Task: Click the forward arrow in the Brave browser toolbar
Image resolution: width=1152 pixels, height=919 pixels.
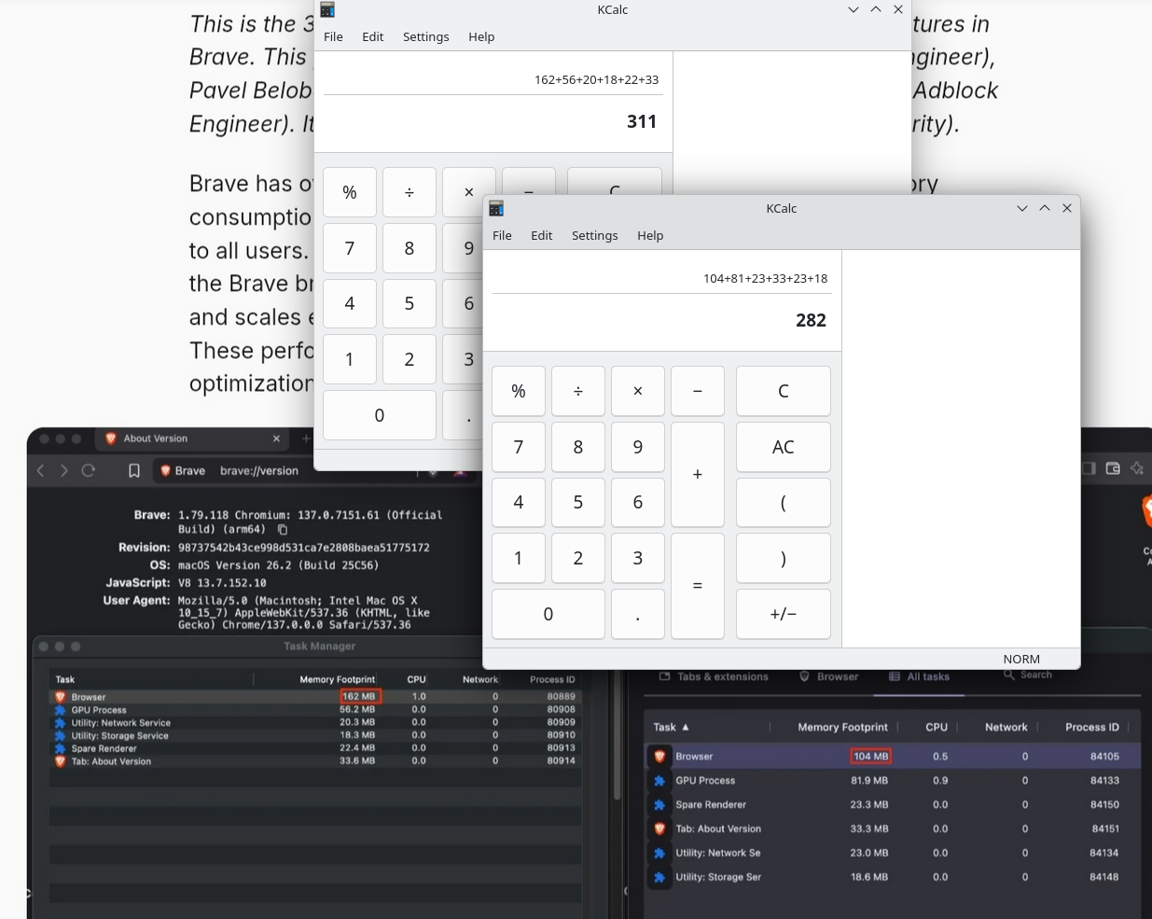Action: [63, 470]
